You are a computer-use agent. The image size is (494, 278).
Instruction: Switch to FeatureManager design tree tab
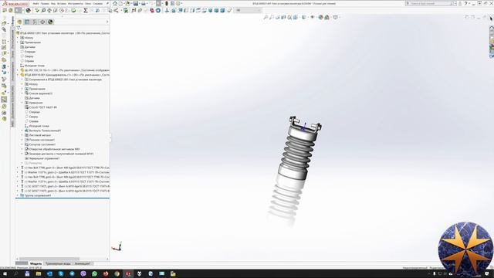19,22
